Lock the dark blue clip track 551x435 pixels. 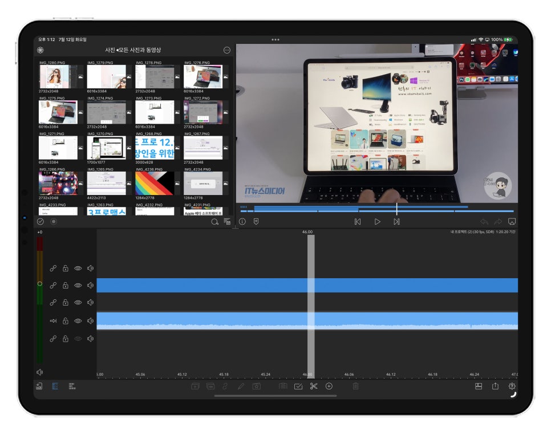(x=66, y=285)
